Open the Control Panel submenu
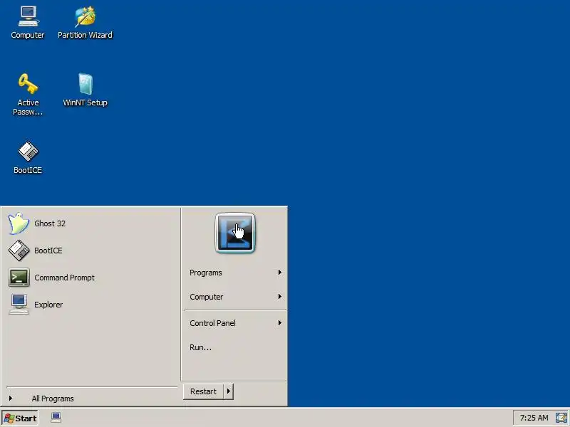 pos(235,323)
